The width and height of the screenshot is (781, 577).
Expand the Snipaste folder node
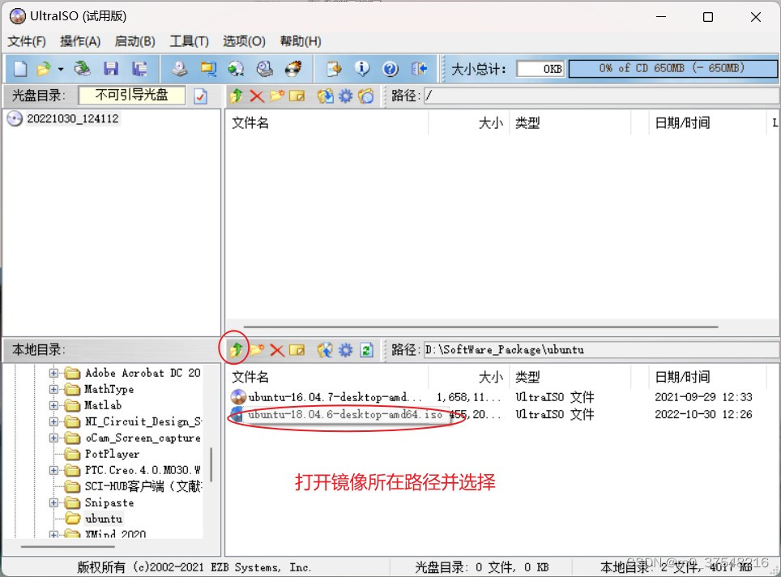tap(53, 502)
